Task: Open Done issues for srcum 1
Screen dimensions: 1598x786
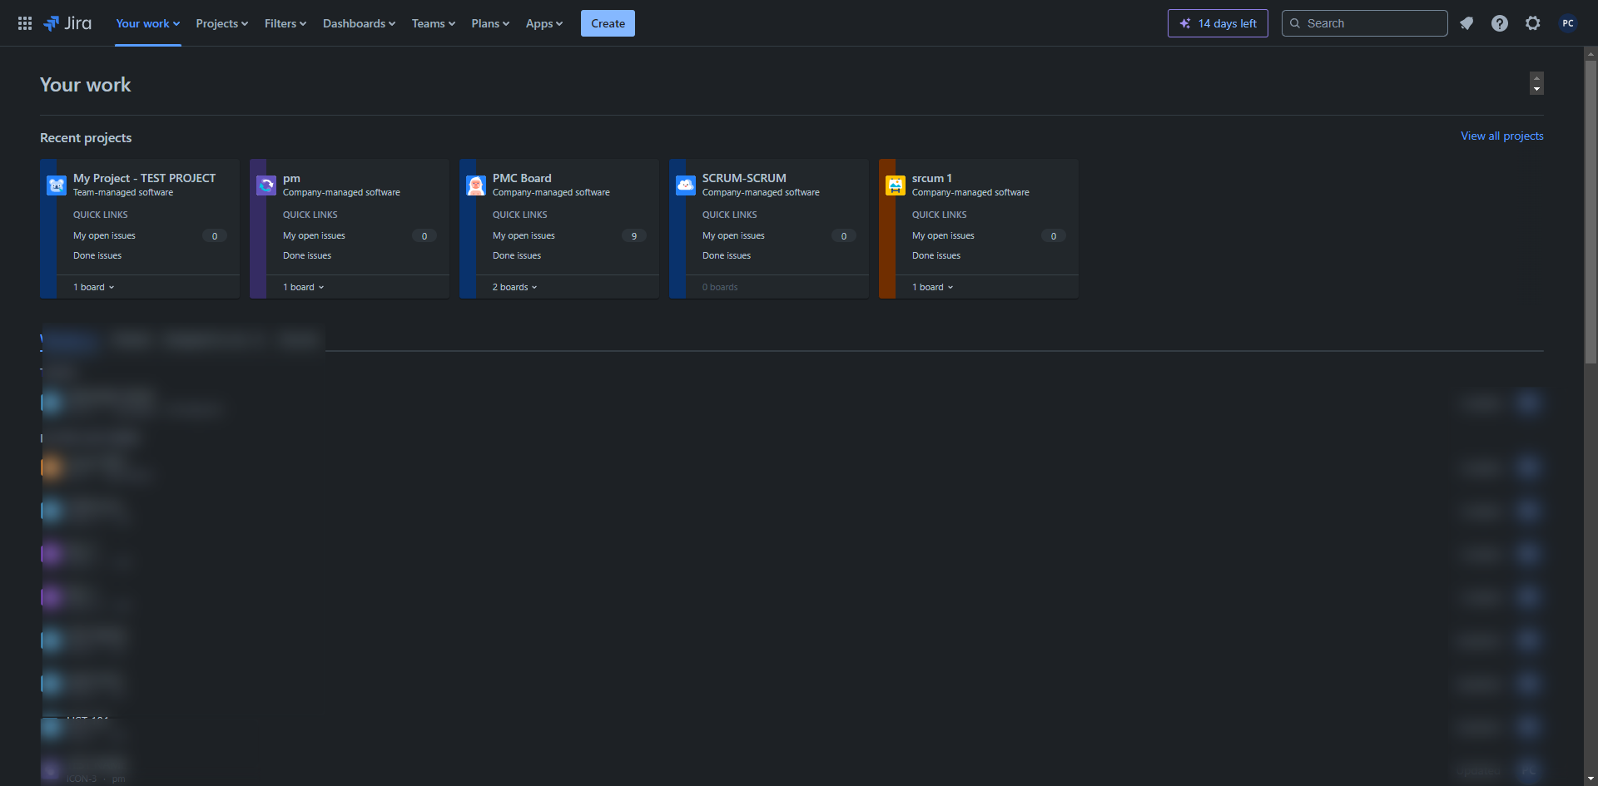Action: coord(936,255)
